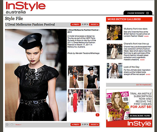157x132 pixels.
Task: Click the CLOSE WINDOW button
Action: point(138,13)
